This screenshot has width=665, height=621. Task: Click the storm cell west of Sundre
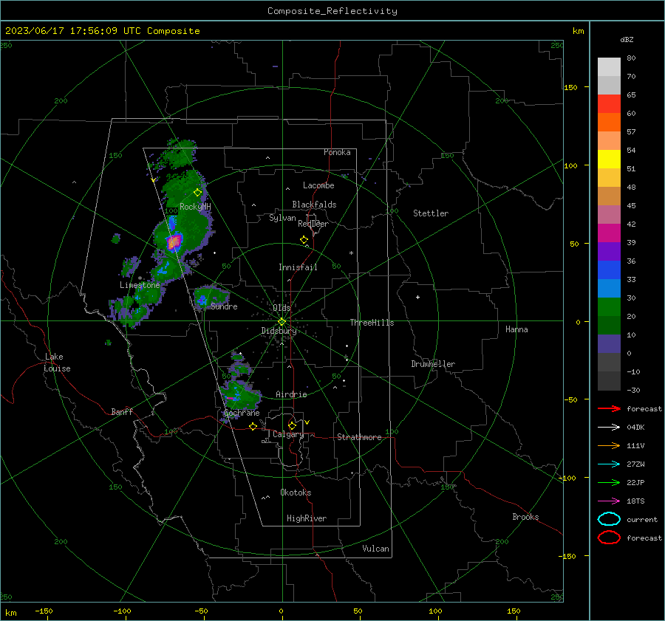(210, 297)
